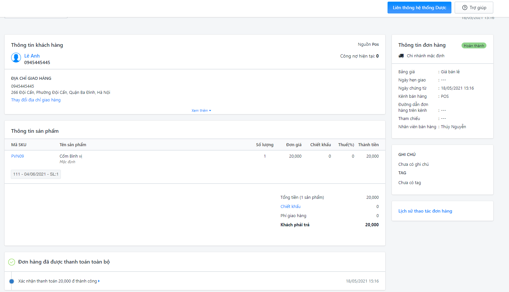
Task: Click the Thành tiền column header
Action: [x=368, y=145]
